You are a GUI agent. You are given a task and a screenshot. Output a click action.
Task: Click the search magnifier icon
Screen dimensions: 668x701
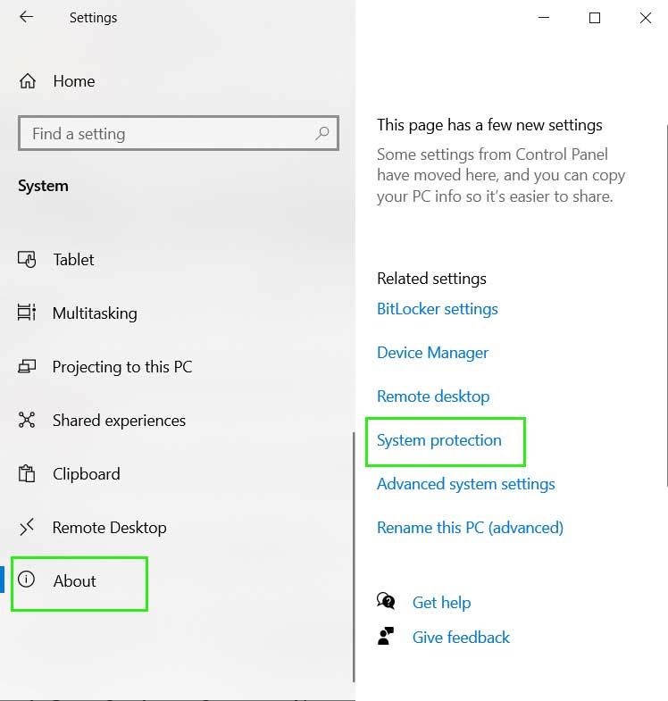321,133
